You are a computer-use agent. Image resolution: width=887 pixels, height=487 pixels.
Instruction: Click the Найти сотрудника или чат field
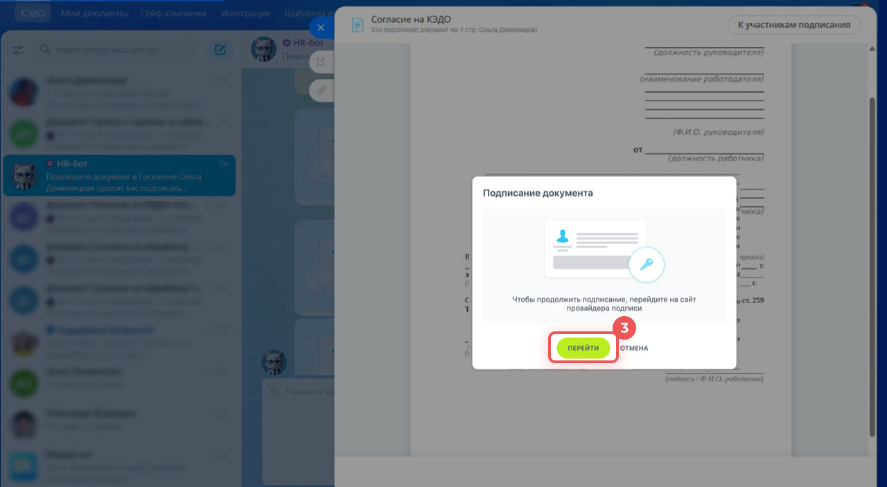pos(118,50)
